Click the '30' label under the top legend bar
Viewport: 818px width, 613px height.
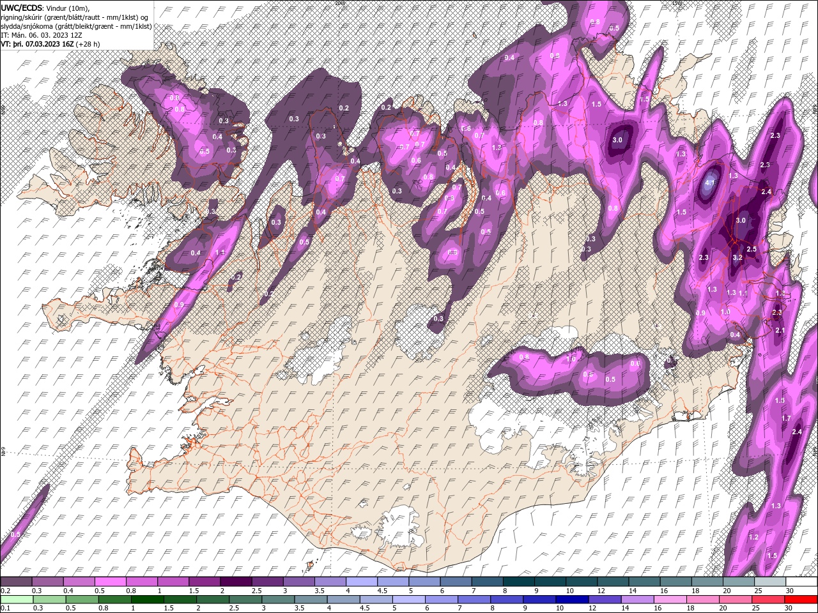(789, 591)
